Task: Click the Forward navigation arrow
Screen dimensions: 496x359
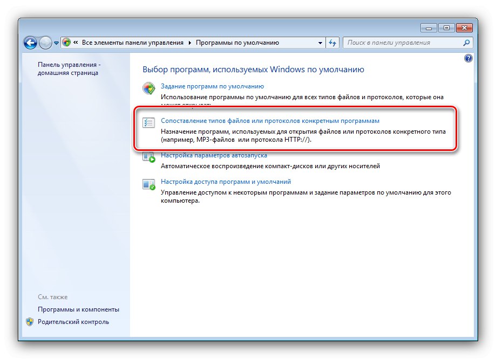Action: click(45, 43)
